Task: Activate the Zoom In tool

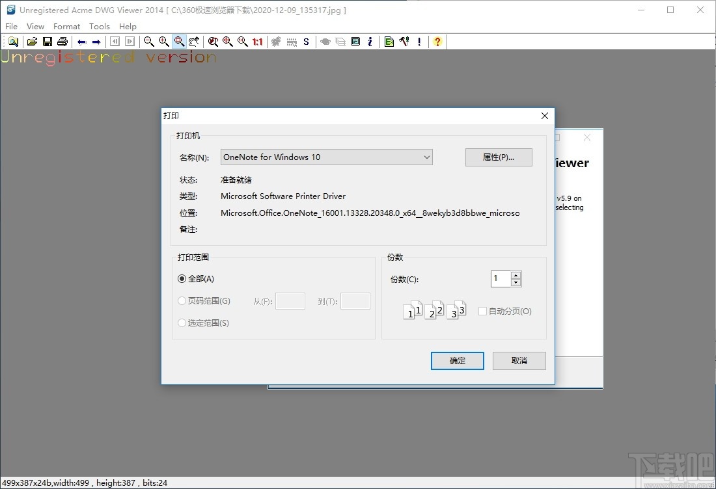Action: pos(164,41)
